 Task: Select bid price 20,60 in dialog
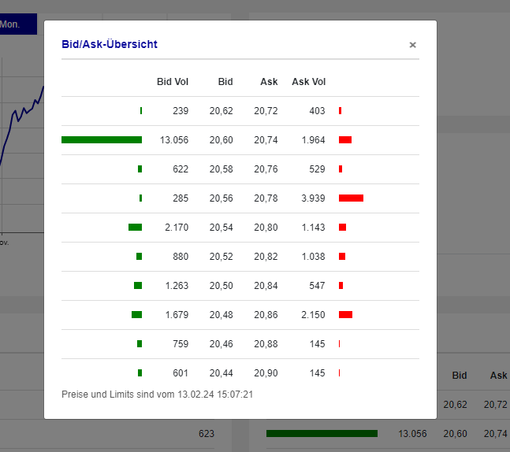pyautogui.click(x=221, y=140)
